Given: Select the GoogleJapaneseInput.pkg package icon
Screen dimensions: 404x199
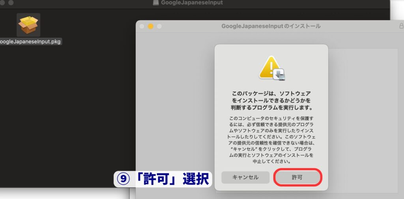Looking at the screenshot, I should [x=28, y=25].
